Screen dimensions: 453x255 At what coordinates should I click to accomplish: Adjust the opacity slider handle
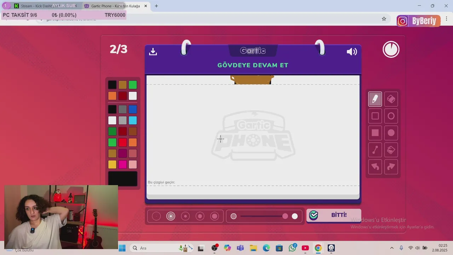285,216
